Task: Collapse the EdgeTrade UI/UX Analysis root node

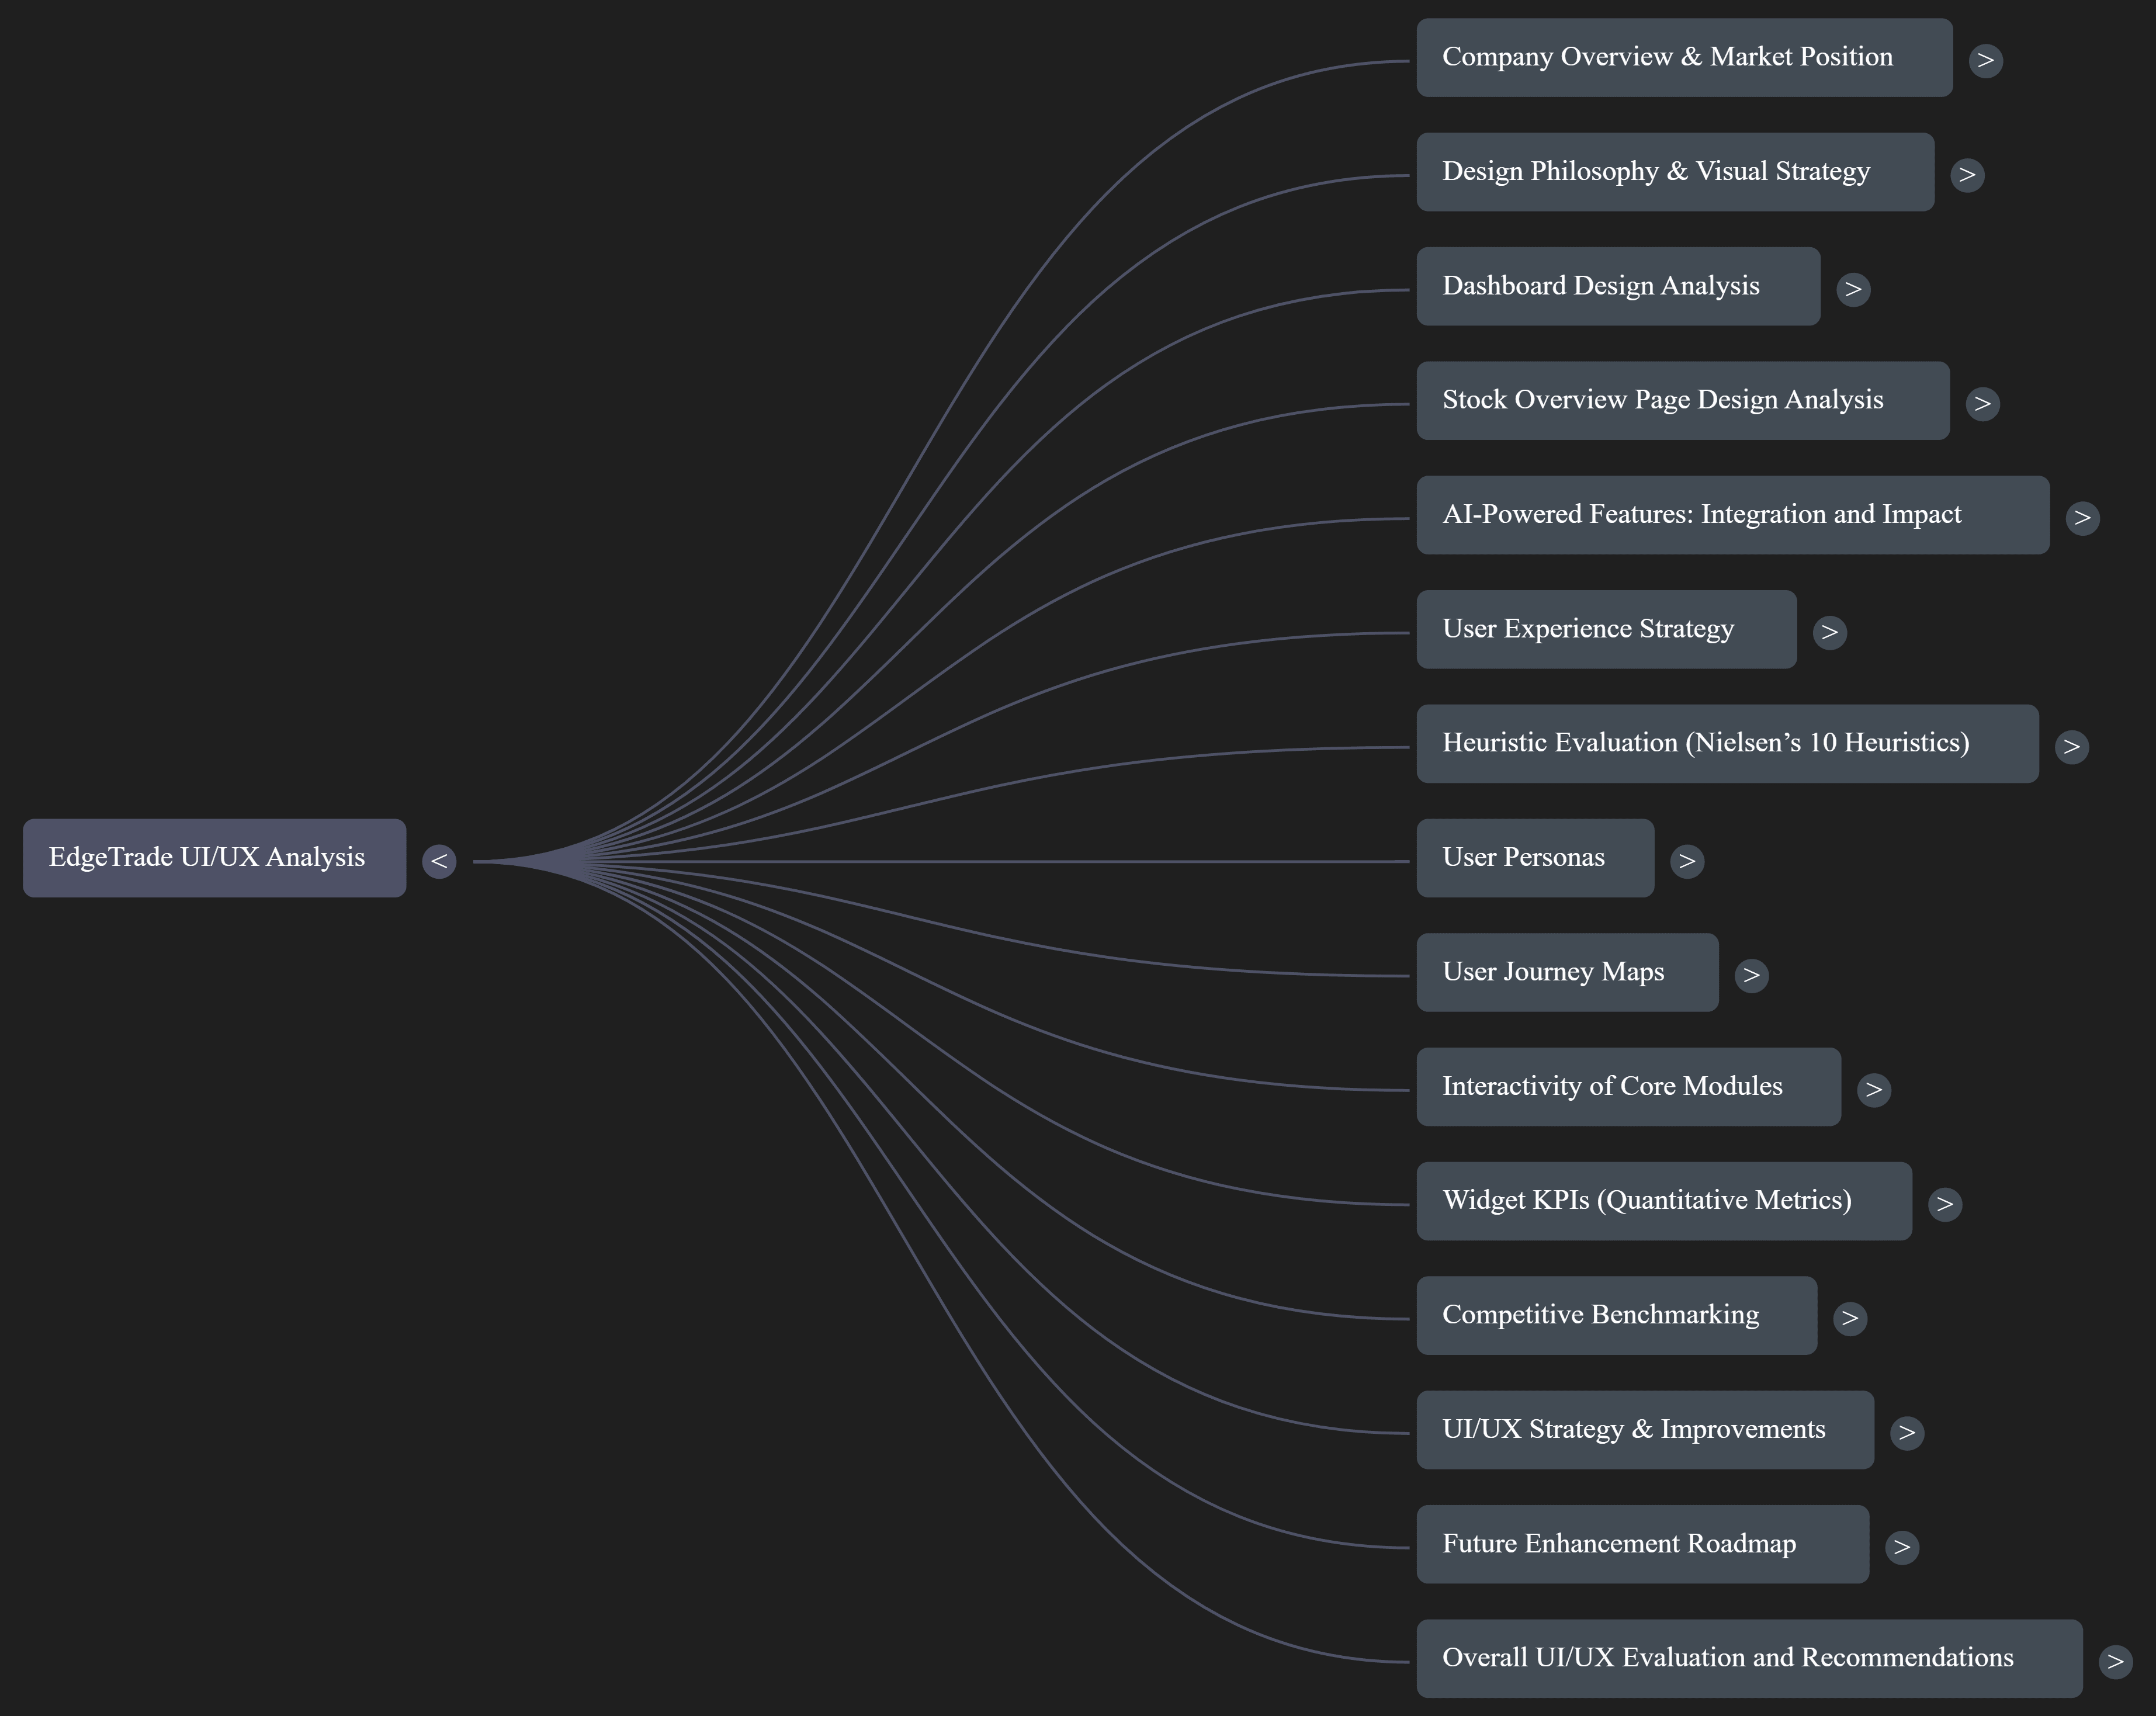Action: pos(439,861)
